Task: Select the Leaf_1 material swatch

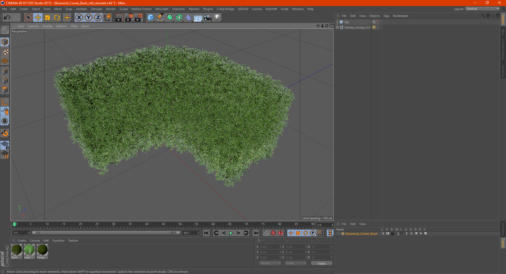Action: tap(30, 251)
